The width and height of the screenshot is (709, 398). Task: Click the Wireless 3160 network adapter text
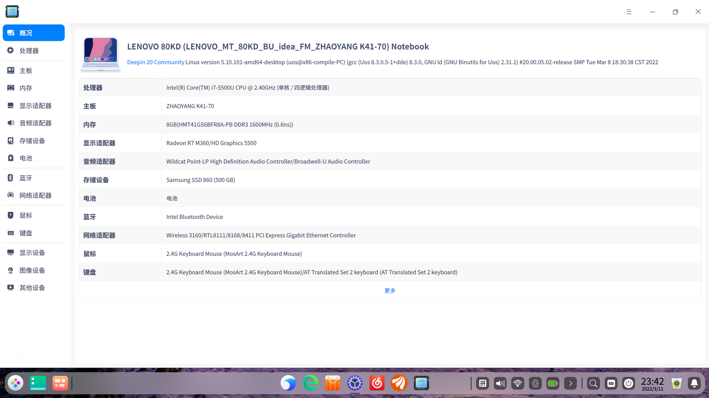(x=261, y=235)
